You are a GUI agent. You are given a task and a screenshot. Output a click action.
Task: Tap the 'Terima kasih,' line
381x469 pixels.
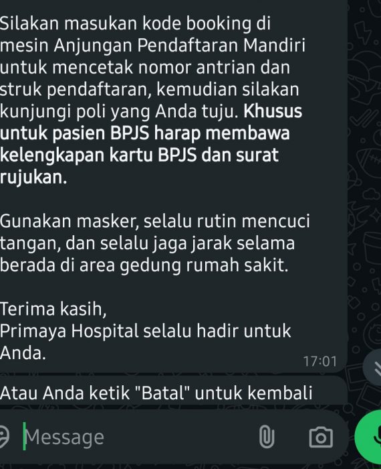pyautogui.click(x=53, y=309)
